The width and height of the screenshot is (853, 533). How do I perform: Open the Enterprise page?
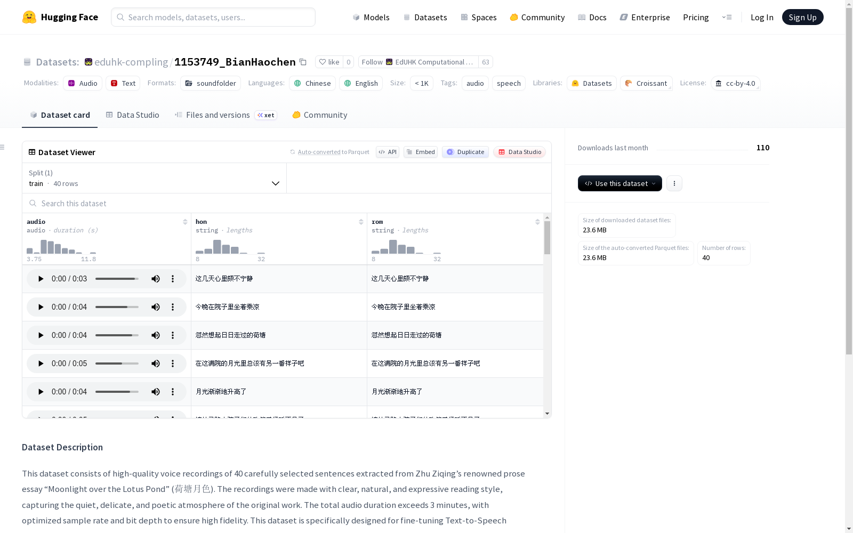tap(645, 17)
